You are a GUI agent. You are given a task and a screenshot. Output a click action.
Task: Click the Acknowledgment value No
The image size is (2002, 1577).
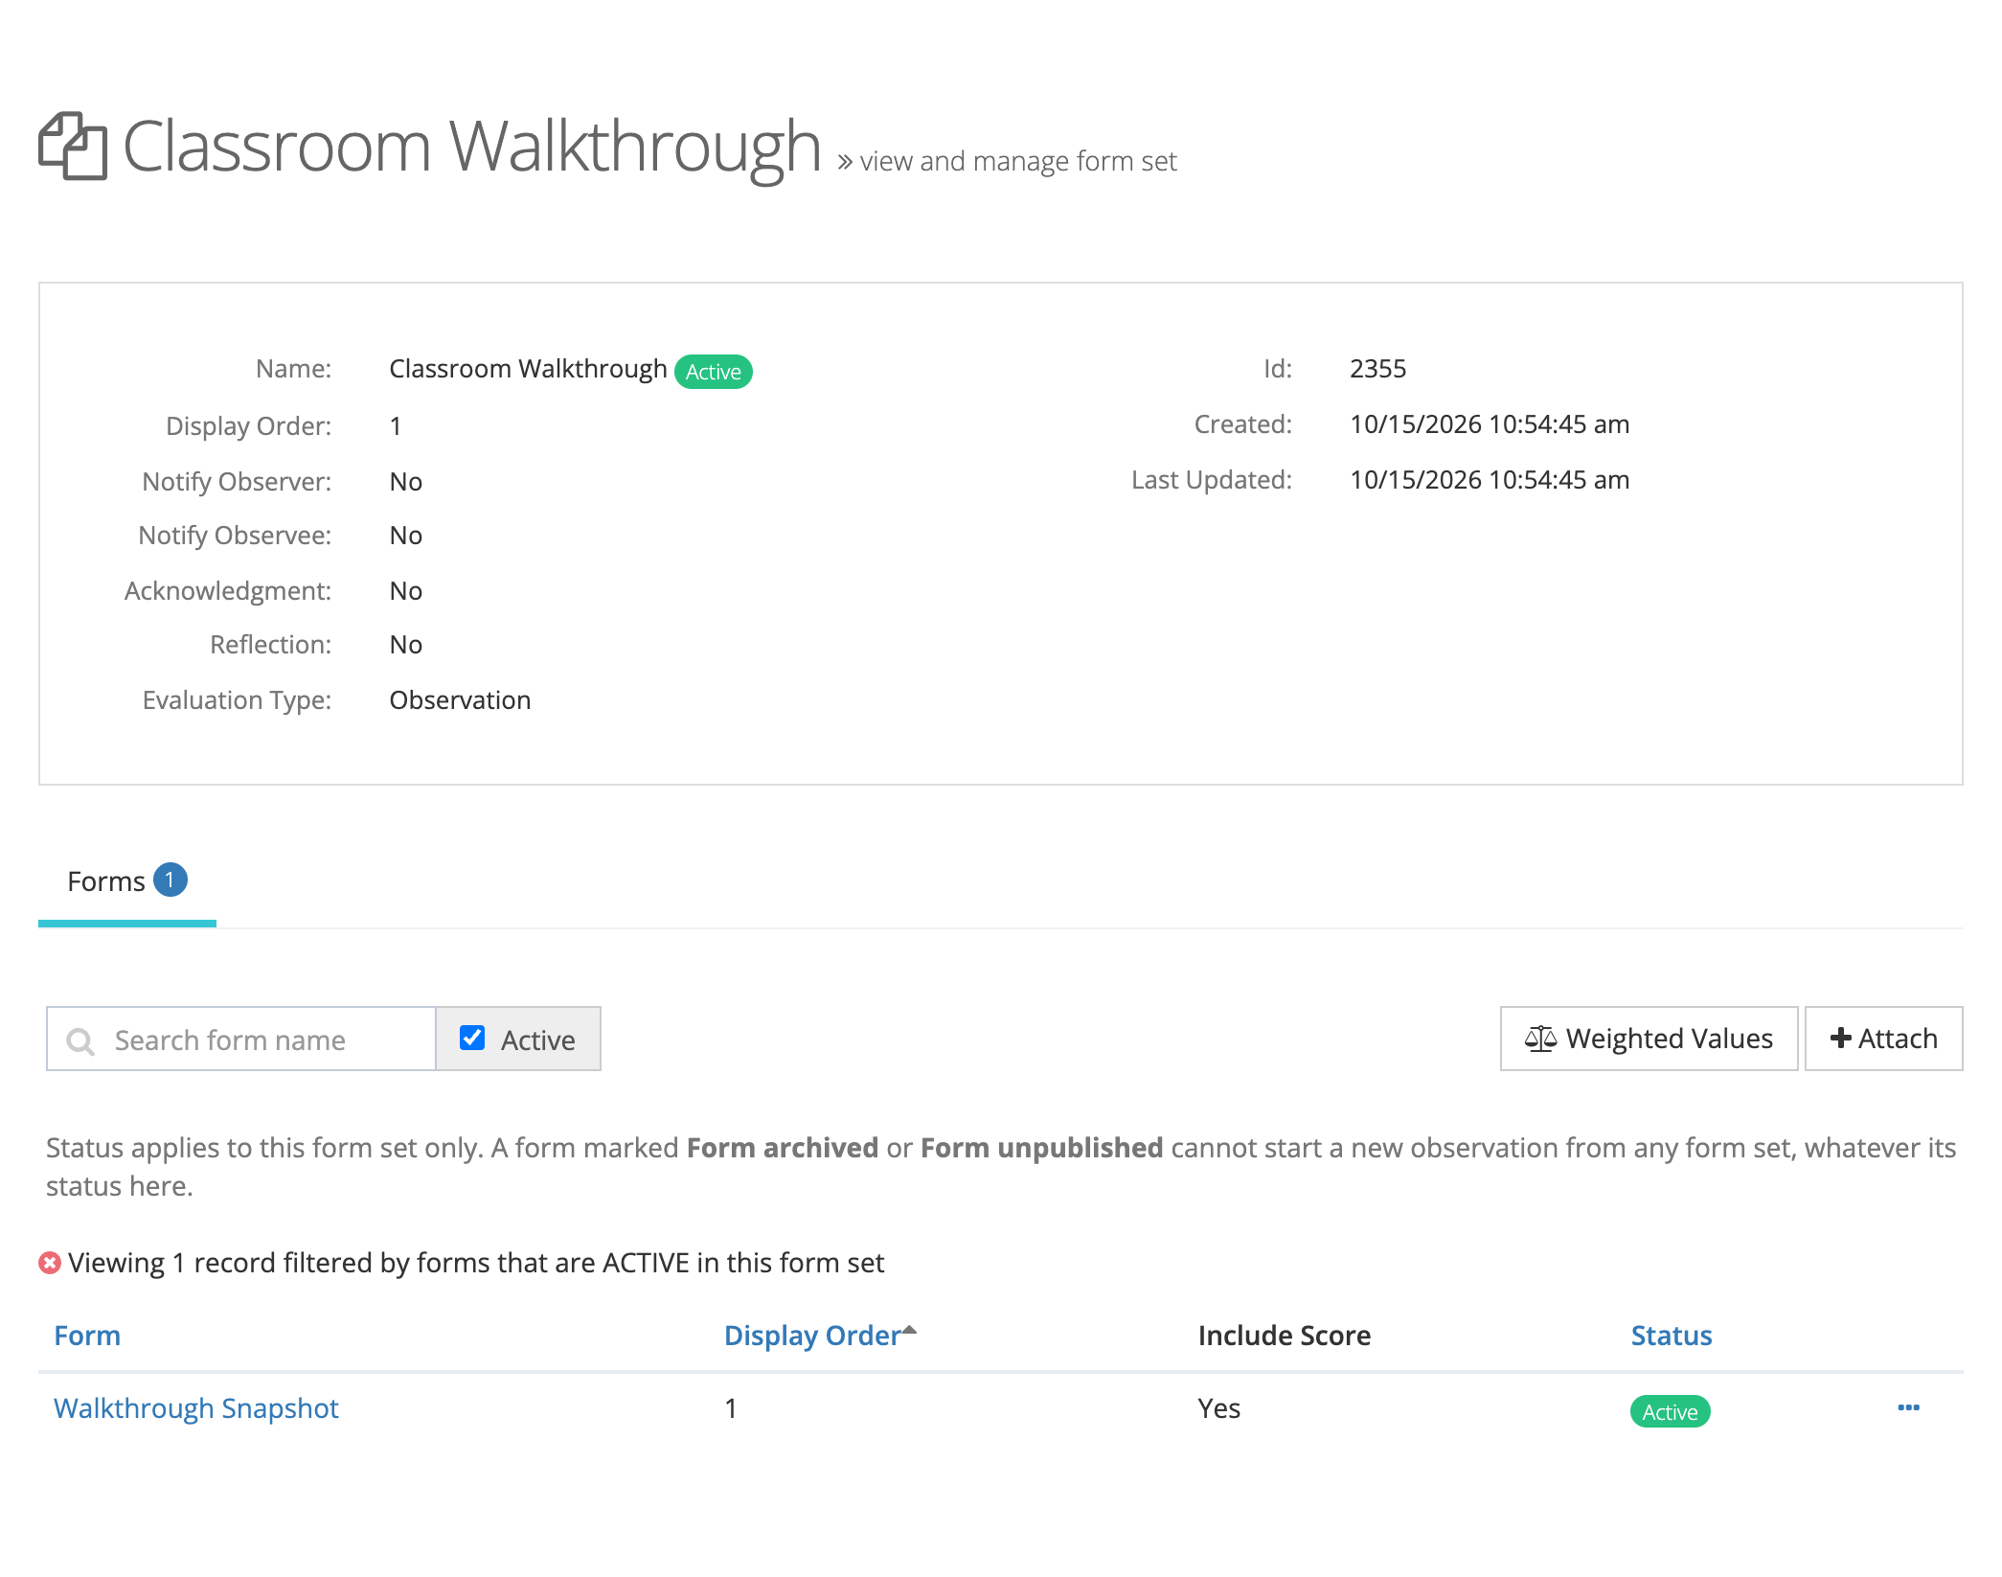(406, 591)
